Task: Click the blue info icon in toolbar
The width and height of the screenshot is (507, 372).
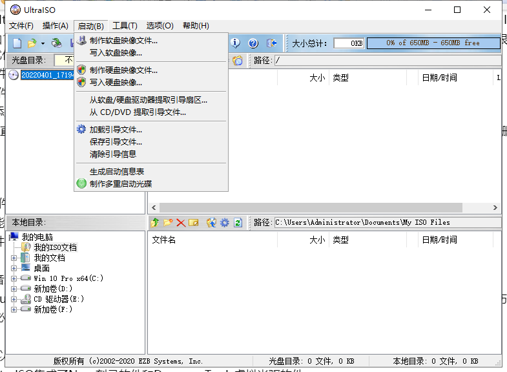Action: pyautogui.click(x=236, y=43)
